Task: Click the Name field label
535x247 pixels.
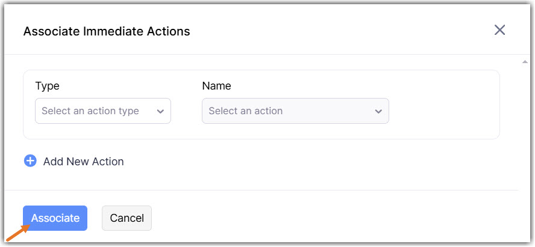Action: [216, 86]
